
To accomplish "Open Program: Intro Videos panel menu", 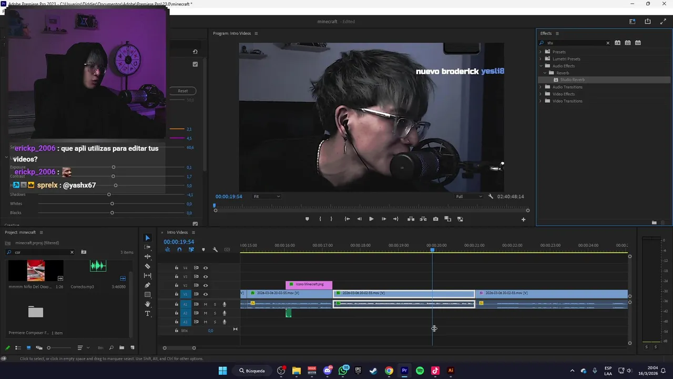I will click(256, 34).
